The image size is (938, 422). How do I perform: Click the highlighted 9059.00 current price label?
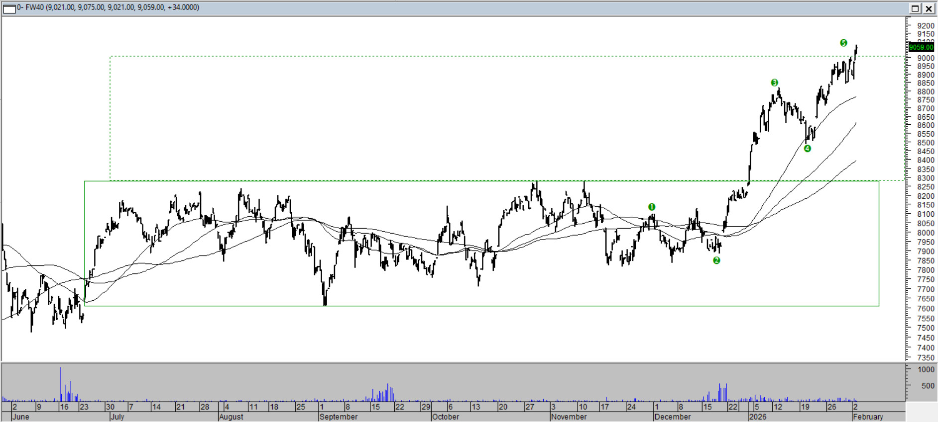921,47
